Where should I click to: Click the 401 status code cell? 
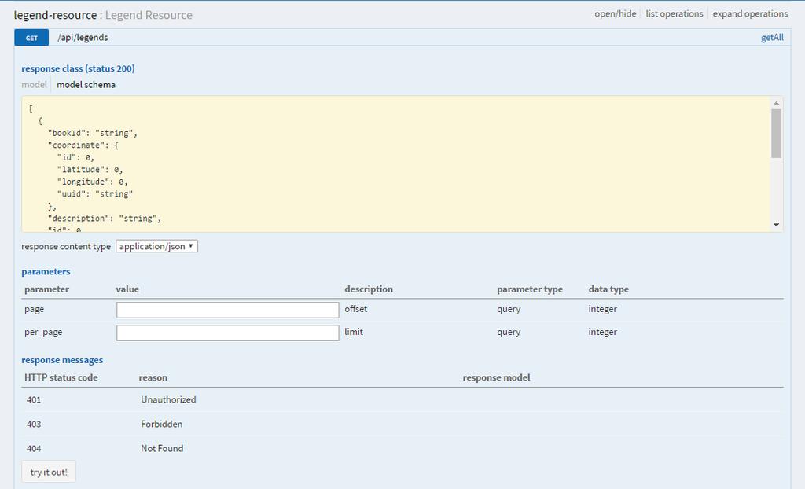pos(33,399)
